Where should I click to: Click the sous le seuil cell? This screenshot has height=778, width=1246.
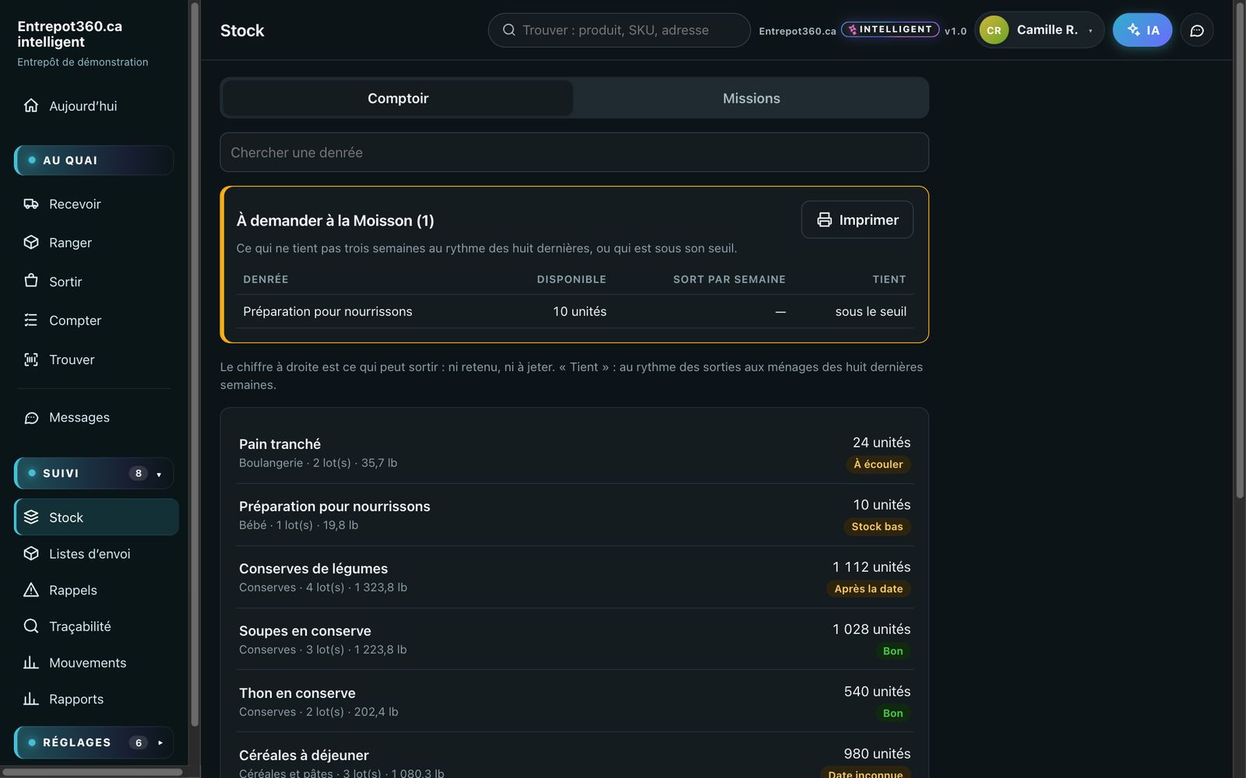(871, 311)
